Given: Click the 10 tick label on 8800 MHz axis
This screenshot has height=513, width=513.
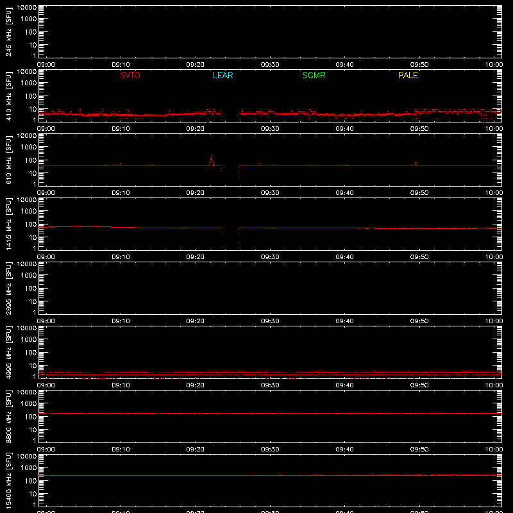Looking at the screenshot, I should [33, 430].
